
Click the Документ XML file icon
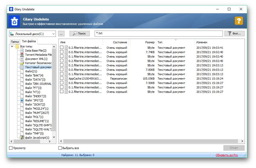pyautogui.click(x=22, y=59)
